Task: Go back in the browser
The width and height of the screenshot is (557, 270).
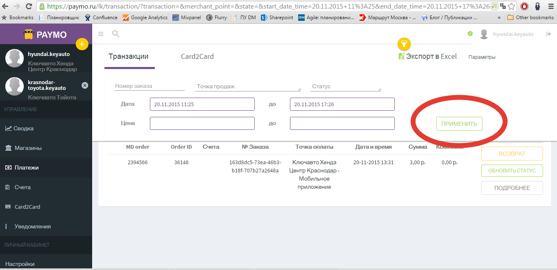Action: click(5, 6)
